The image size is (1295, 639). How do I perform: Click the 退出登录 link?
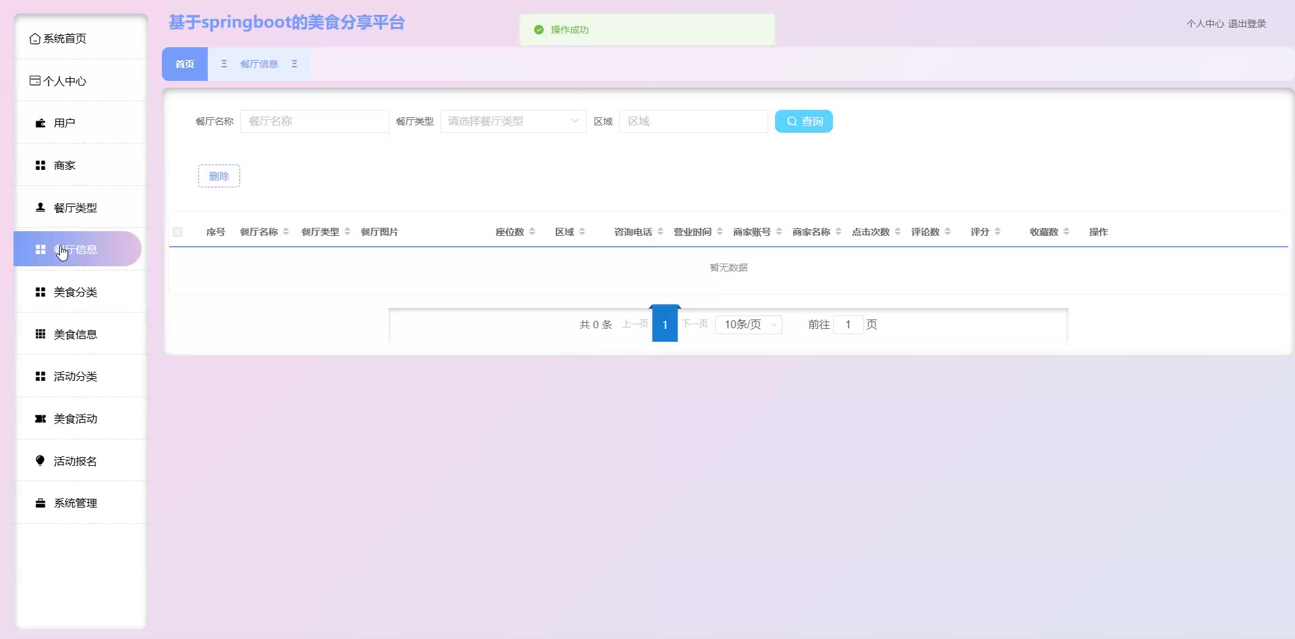(1246, 24)
